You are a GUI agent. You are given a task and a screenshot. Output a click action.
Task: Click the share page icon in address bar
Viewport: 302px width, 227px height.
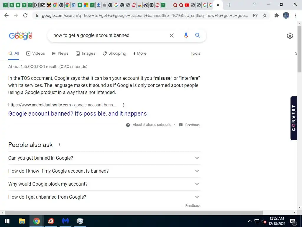(255, 15)
